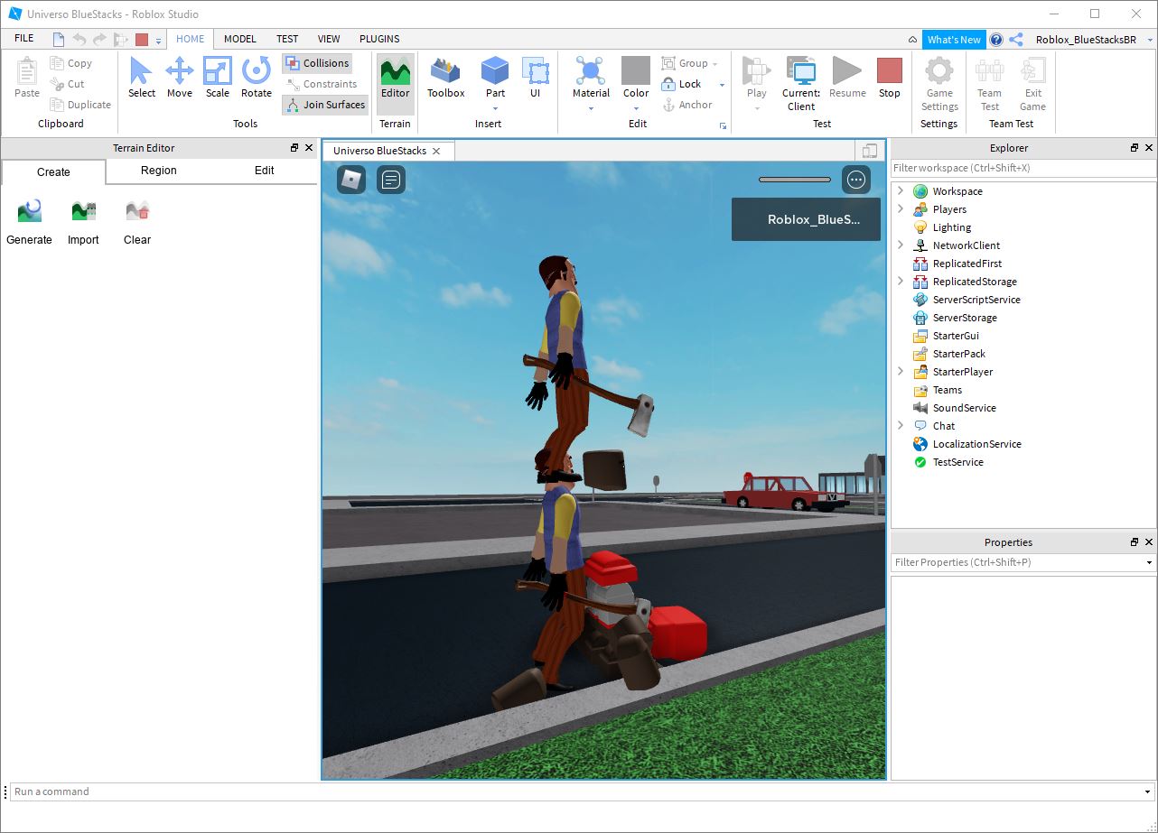Click Current: Client view button
This screenshot has height=833, width=1158.
pos(801,84)
